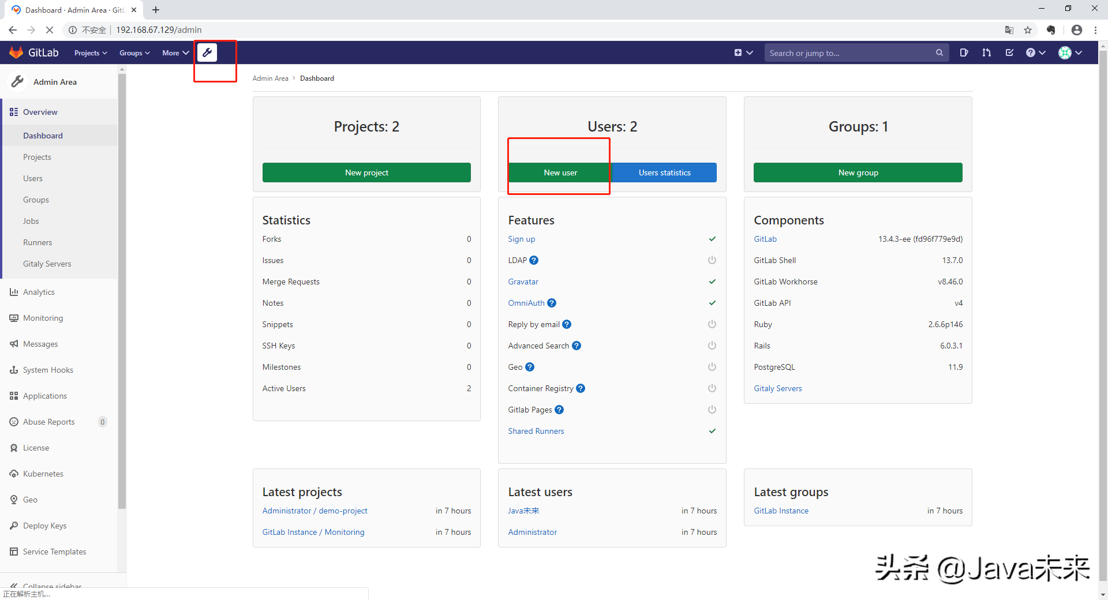Image resolution: width=1108 pixels, height=600 pixels.
Task: Click the search magnifier icon
Action: tap(939, 52)
